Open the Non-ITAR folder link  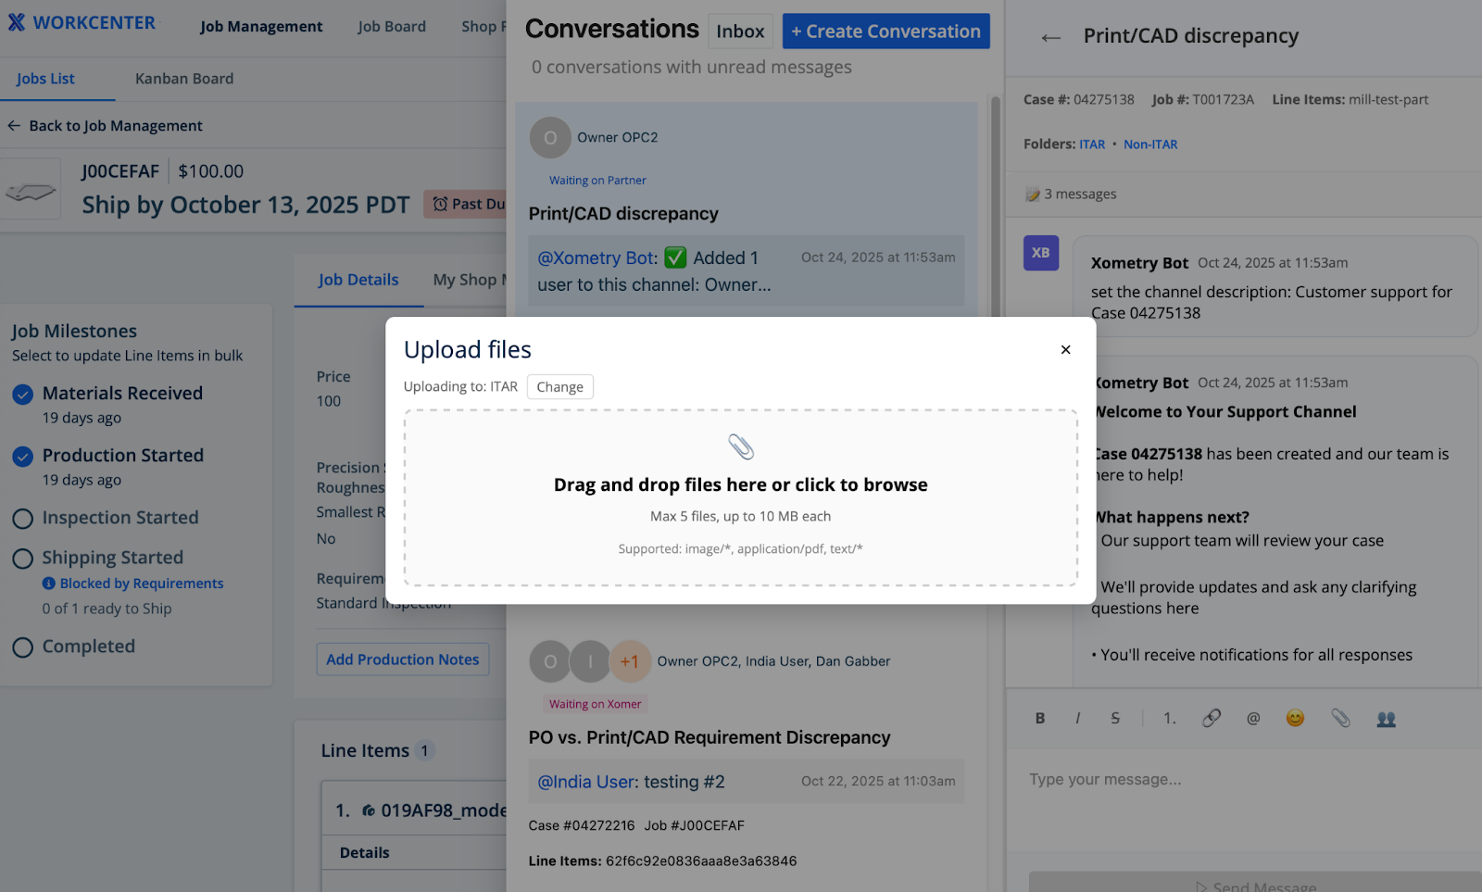[1150, 144]
